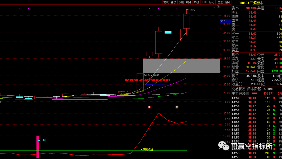282x159 pixels.
Task: Click the 返回 back button
Action: point(227,2)
